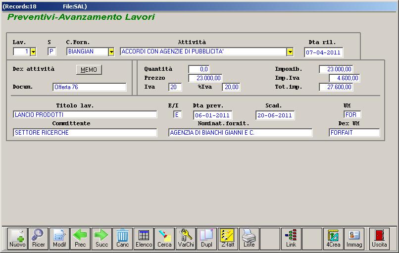Click the Quantità field 0,0
This screenshot has height=253, width=399.
[x=199, y=69]
